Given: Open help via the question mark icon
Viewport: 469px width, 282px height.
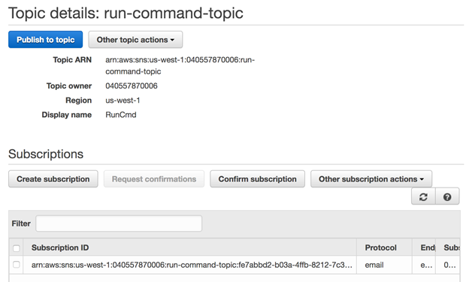Looking at the screenshot, I should [x=447, y=196].
